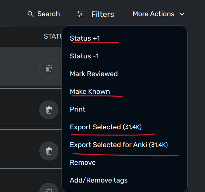Choose Mark Reviewed option
This screenshot has height=192, width=205.
[x=94, y=74]
